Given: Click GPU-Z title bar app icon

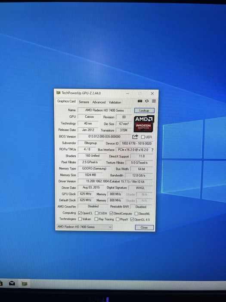Looking at the screenshot, I should (x=58, y=93).
